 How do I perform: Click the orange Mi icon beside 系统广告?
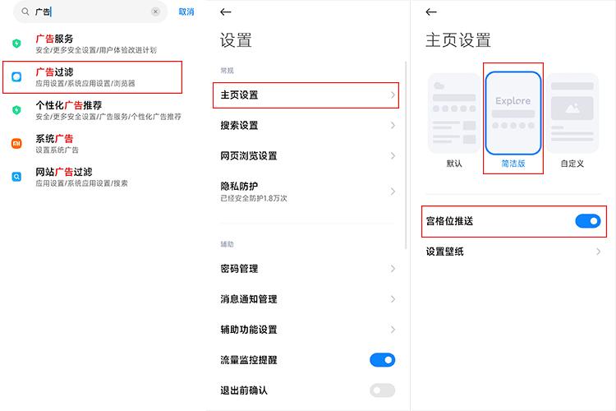[x=16, y=144]
